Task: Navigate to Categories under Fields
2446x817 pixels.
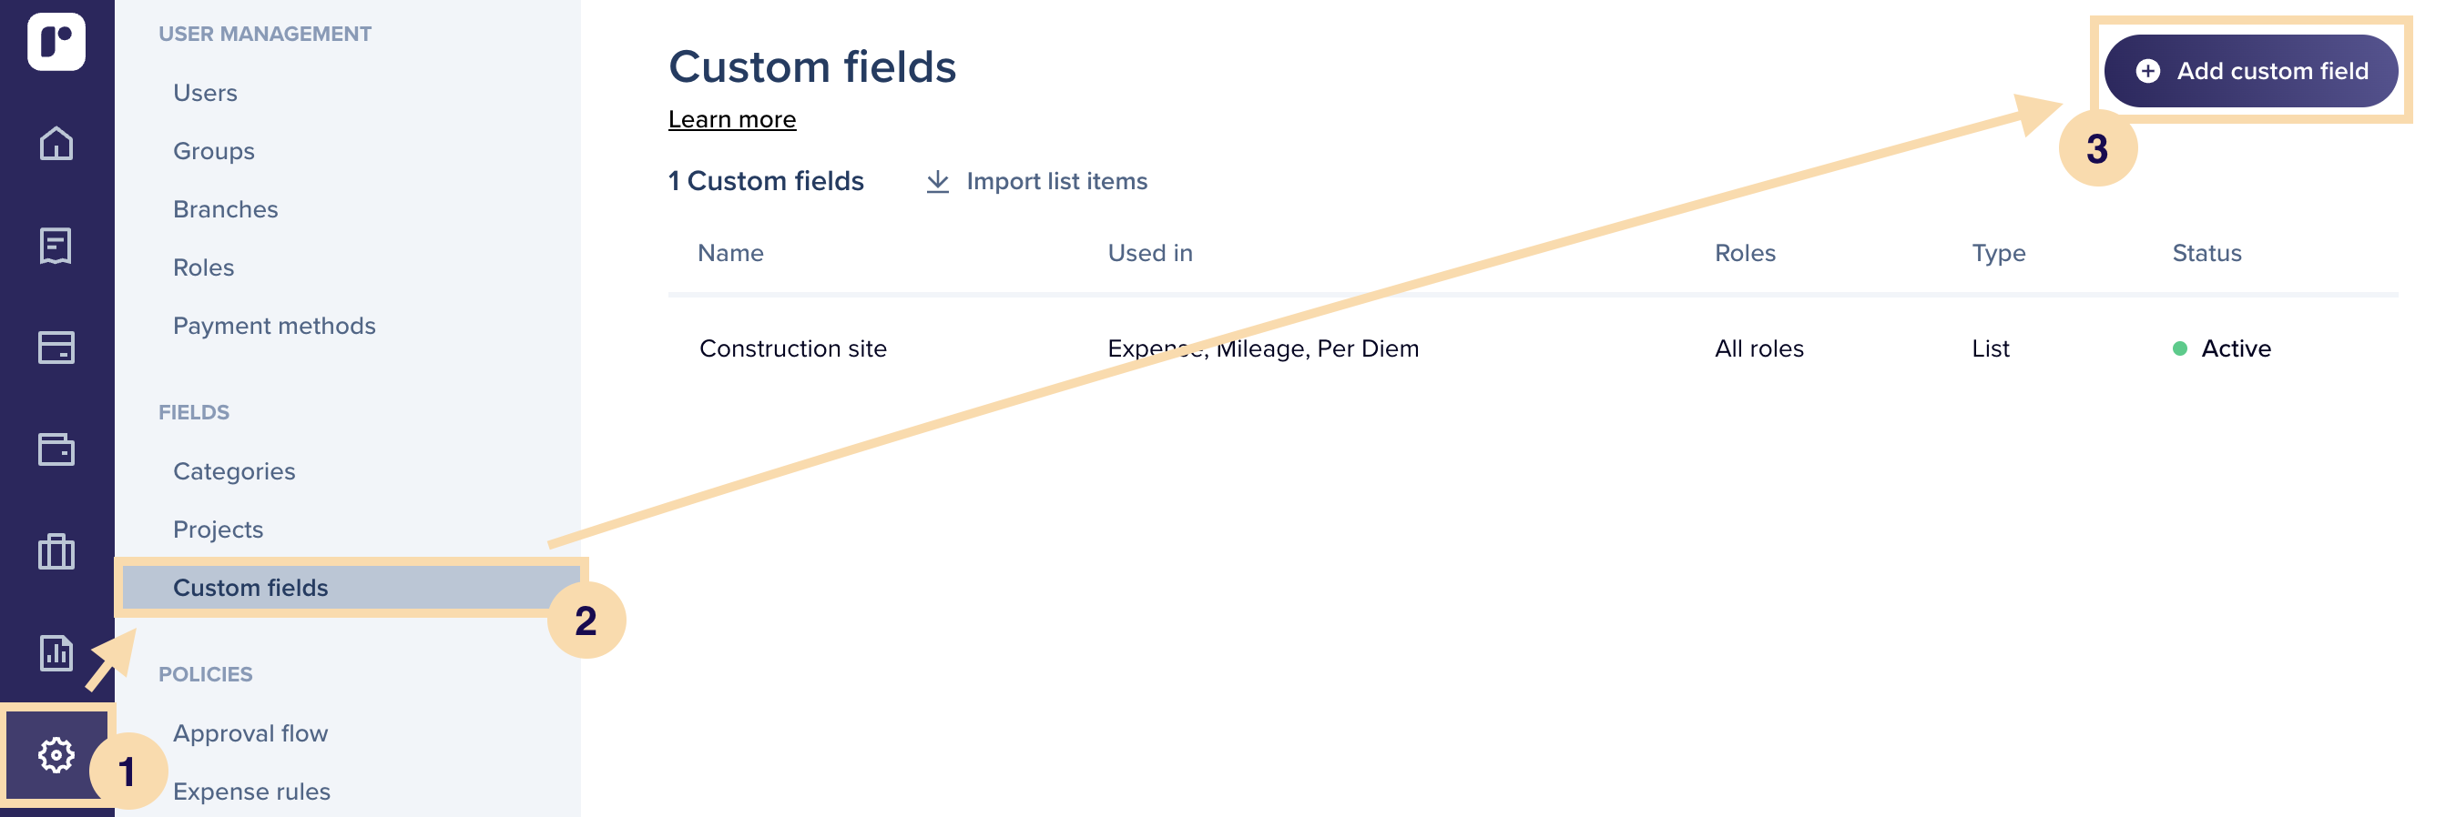Action: tap(235, 471)
